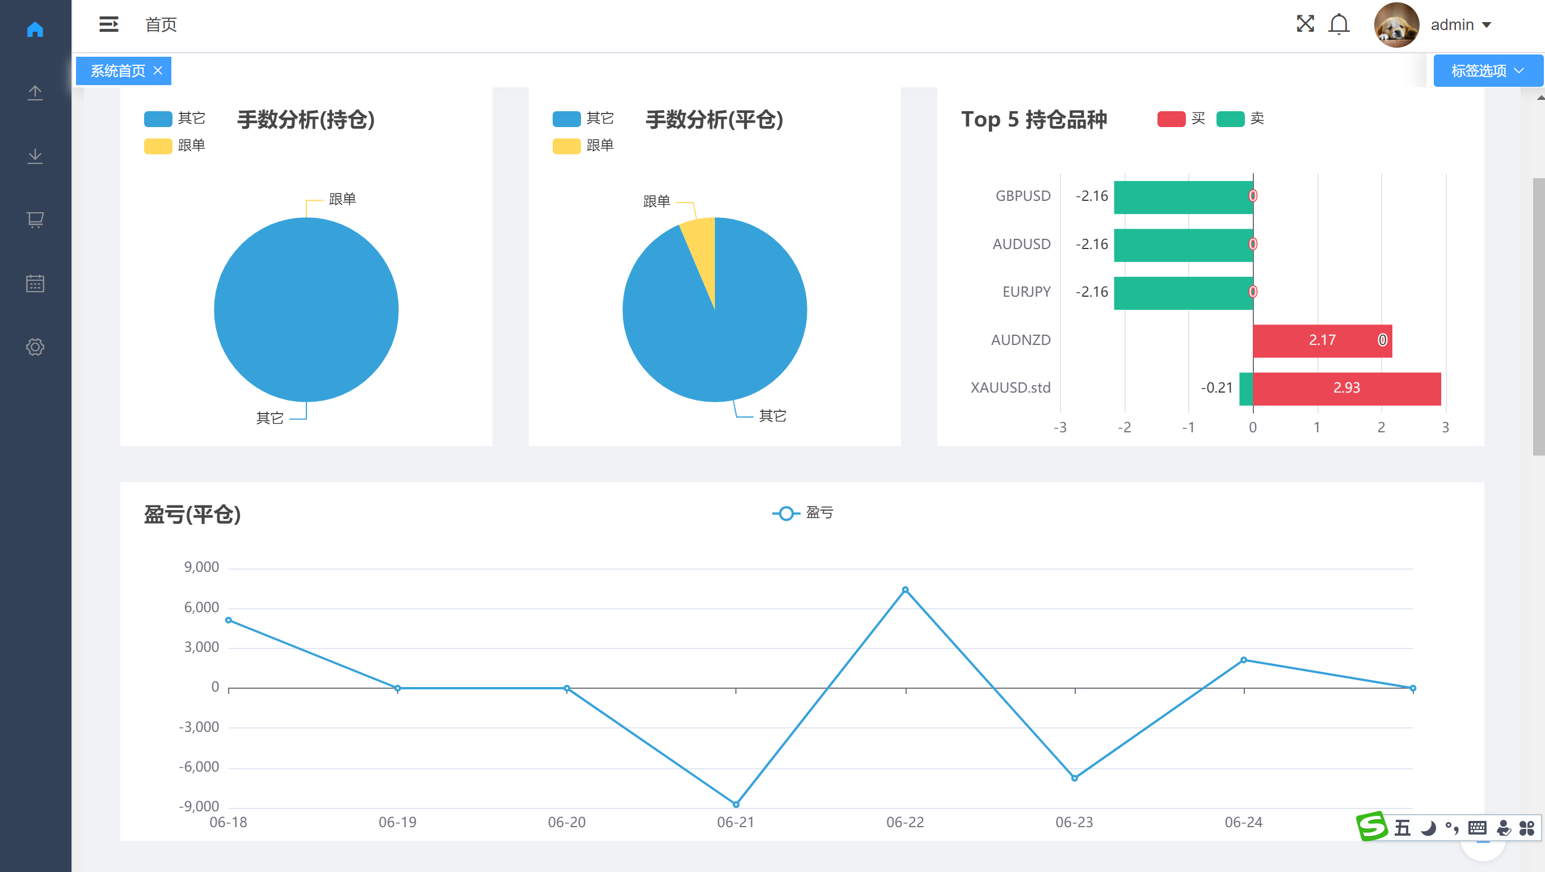Open the download icon in sidebar
This screenshot has width=1545, height=872.
[x=35, y=156]
